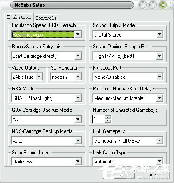Increase Number of Emulated Gameboys with up arrow
Screen dimensions: 174x183
click(108, 117)
